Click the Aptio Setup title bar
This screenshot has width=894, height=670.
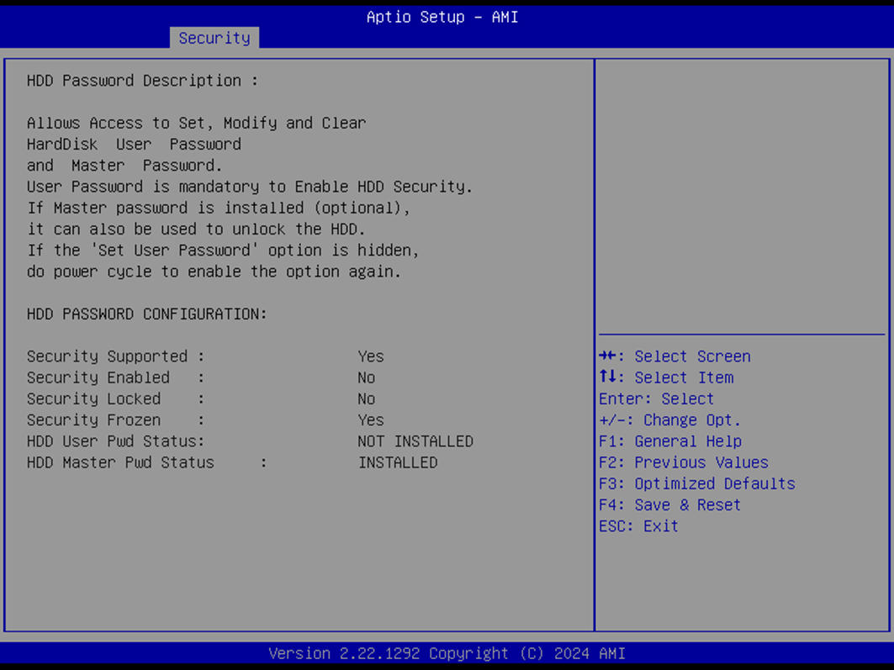tap(442, 17)
